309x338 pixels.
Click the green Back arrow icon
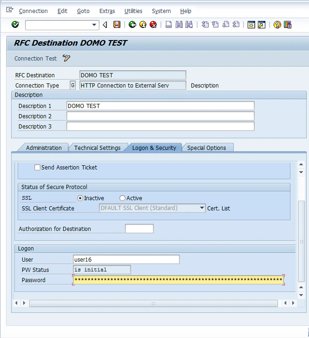pyautogui.click(x=132, y=25)
